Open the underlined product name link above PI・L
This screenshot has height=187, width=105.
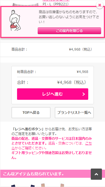coord(56,1)
